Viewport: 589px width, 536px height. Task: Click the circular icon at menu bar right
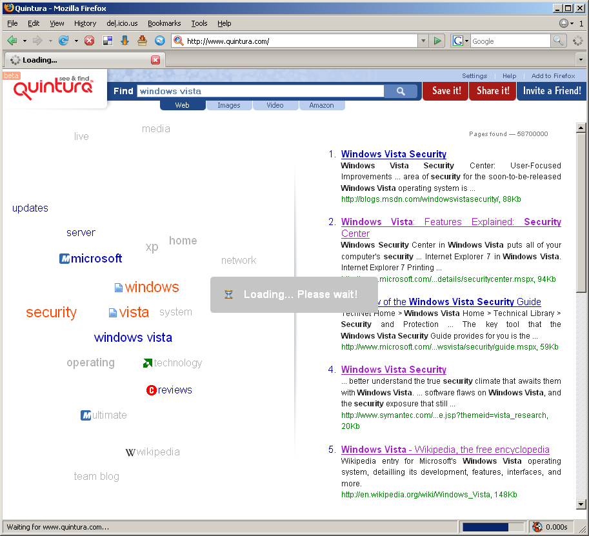point(563,23)
